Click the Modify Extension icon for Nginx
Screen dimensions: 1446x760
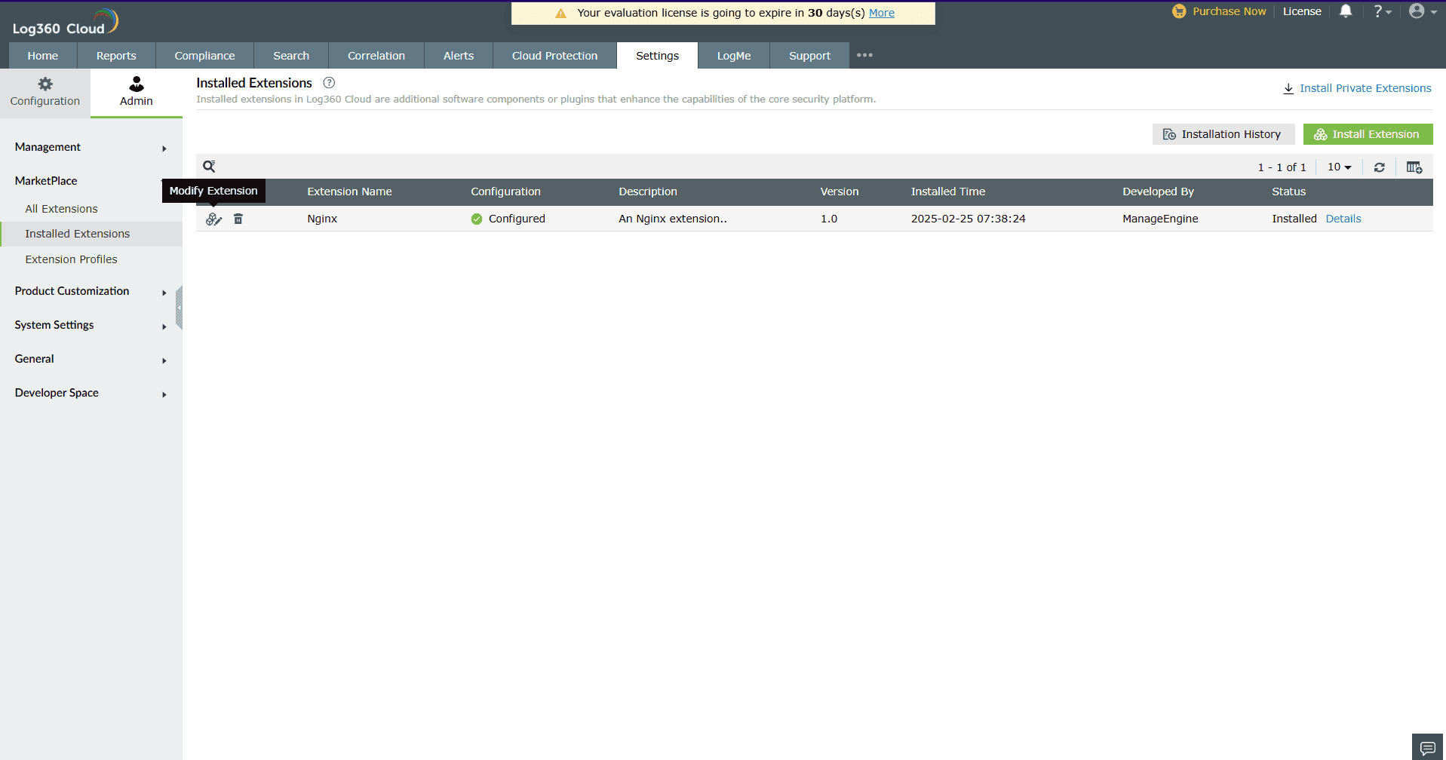coord(213,219)
